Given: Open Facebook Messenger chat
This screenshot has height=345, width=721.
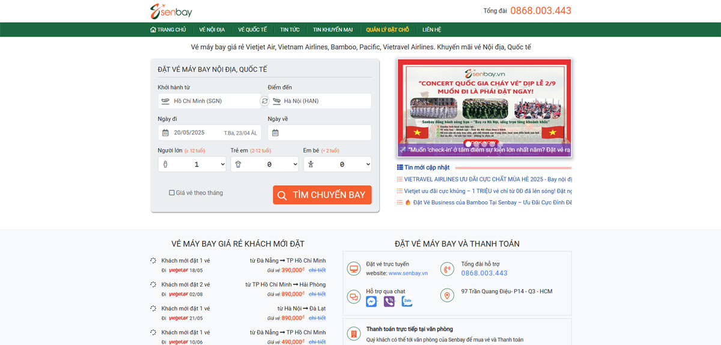Looking at the screenshot, I should pos(371,302).
